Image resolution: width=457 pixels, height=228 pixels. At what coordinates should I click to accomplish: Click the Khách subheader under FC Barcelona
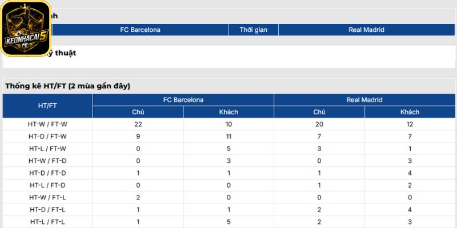(228, 112)
